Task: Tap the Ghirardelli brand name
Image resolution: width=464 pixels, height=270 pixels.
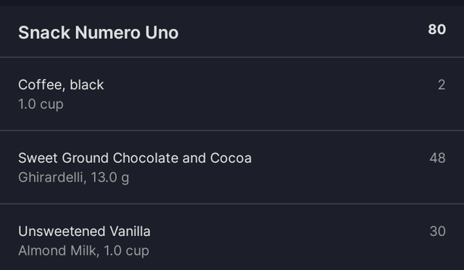Action: tap(50, 177)
